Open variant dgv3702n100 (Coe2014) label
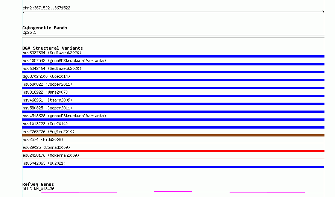Image resolution: width=335 pixels, height=197 pixels. click(46, 76)
